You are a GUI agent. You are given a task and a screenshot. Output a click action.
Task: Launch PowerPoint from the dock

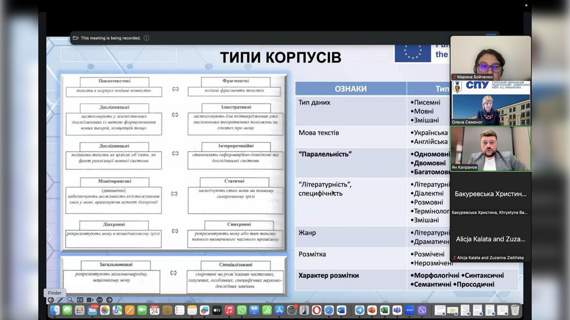[372, 310]
